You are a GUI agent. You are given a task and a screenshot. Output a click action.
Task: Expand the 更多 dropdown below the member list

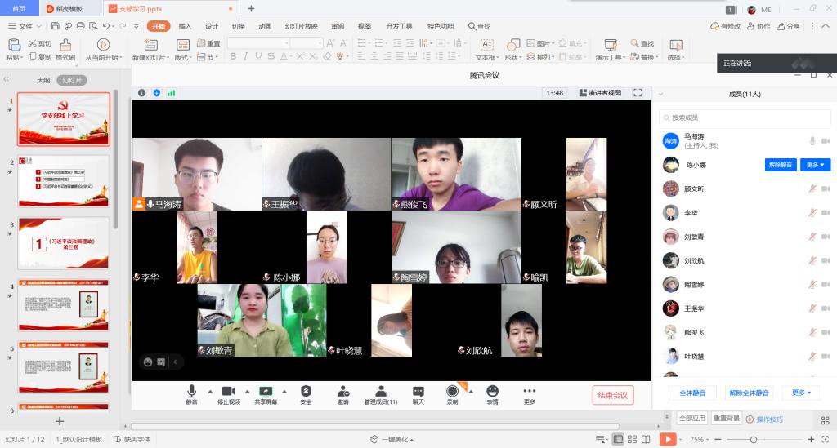point(801,393)
